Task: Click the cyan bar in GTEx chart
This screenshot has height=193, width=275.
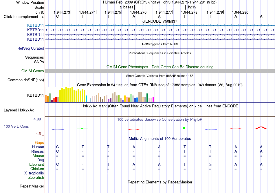Action: pos(86,99)
